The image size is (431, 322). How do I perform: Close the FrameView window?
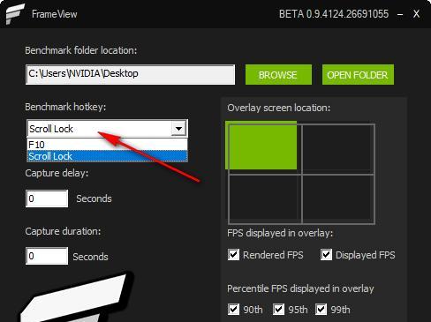click(x=416, y=14)
